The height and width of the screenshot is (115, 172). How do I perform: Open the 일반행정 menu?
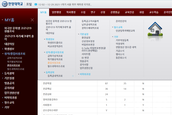56,12
